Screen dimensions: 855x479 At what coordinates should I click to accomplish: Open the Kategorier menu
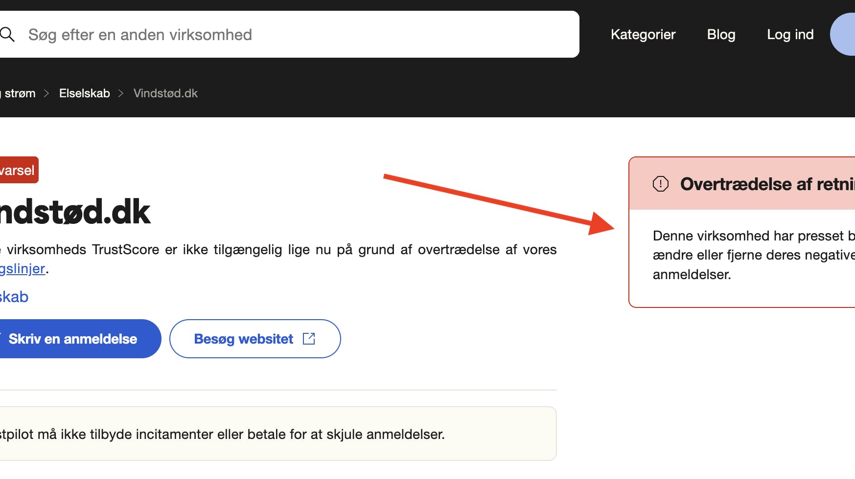643,34
